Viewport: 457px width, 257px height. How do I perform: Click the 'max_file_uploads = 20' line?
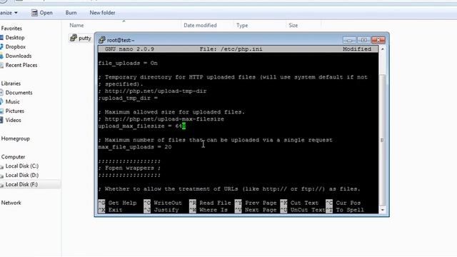[135, 147]
